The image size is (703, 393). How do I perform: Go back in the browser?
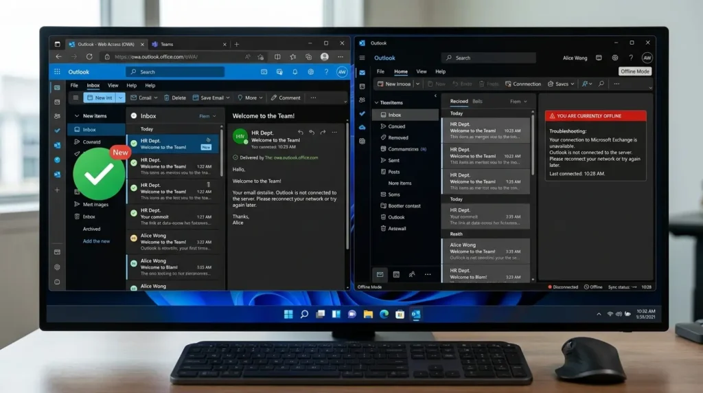(58, 57)
